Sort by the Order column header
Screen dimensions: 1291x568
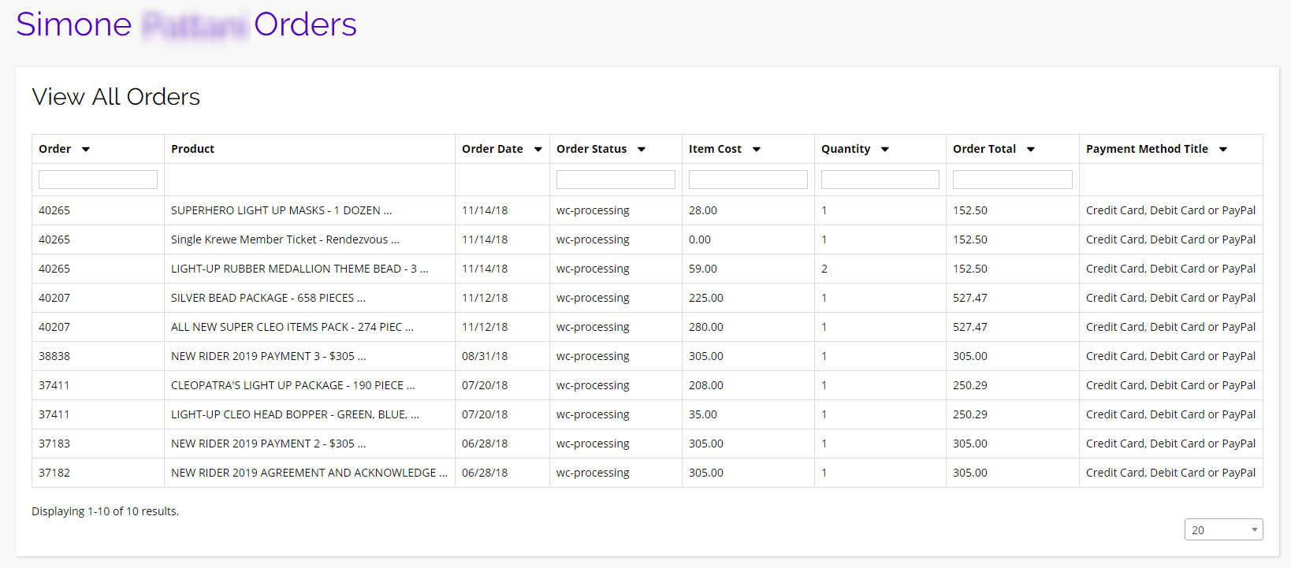(55, 149)
